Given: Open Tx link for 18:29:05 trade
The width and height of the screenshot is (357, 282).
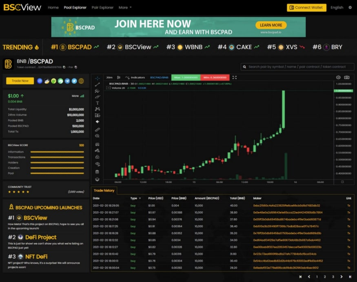Looking at the screenshot, I should click(348, 205).
